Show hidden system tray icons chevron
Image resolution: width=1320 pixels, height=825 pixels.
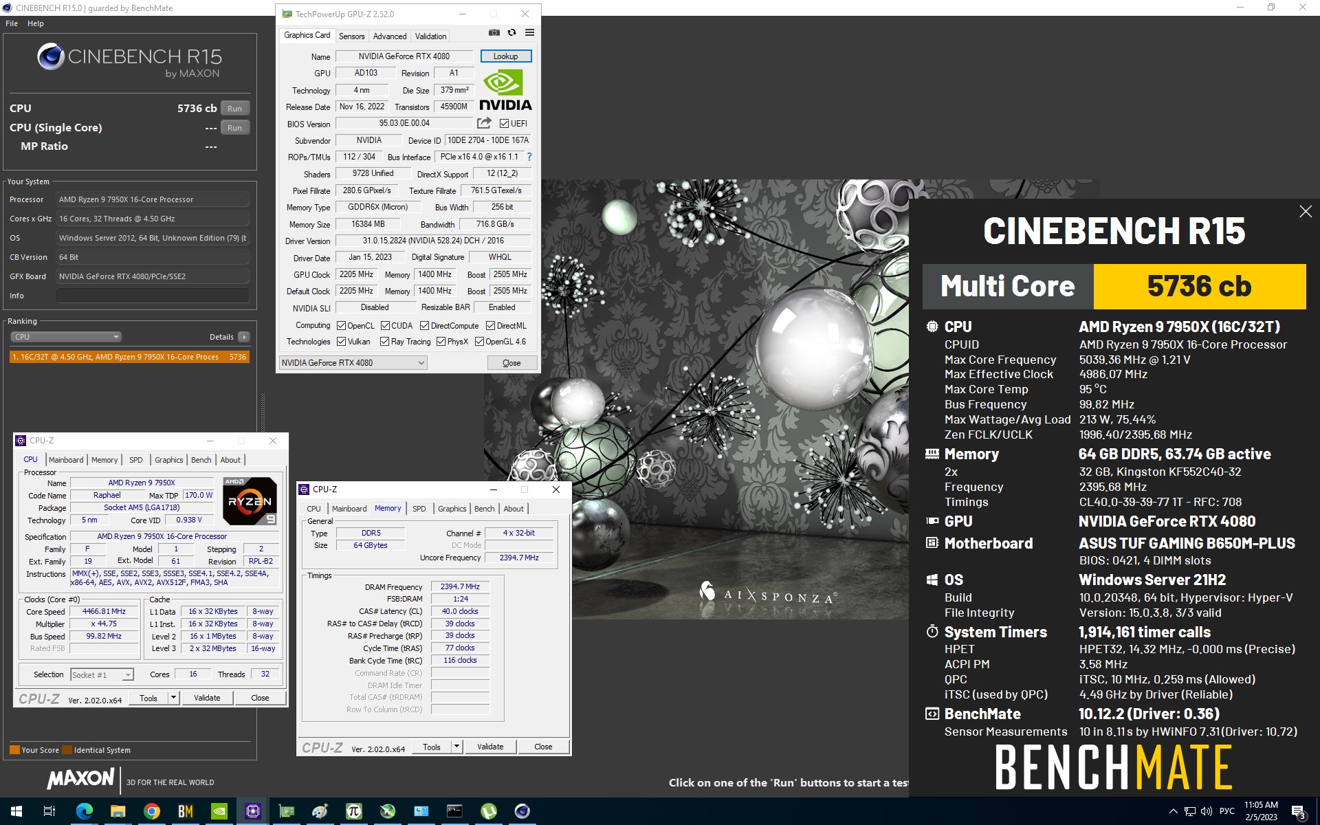point(1173,811)
